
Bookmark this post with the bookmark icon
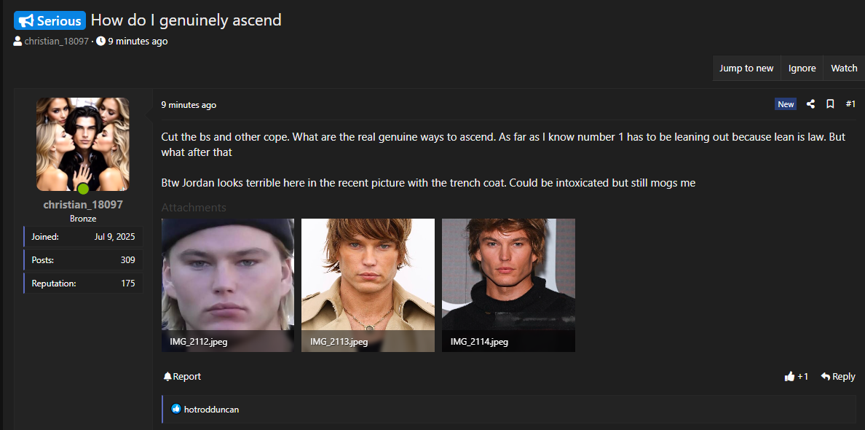pos(830,103)
